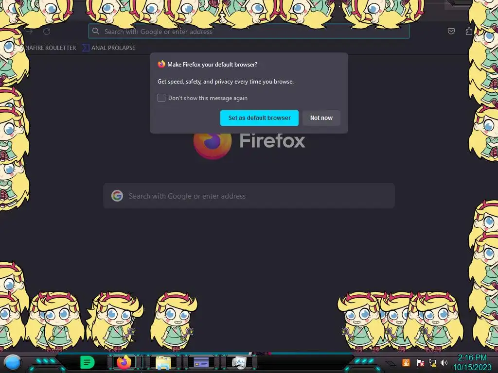Focus the top address bar field
Screen dimensions: 498x373
click(249, 32)
